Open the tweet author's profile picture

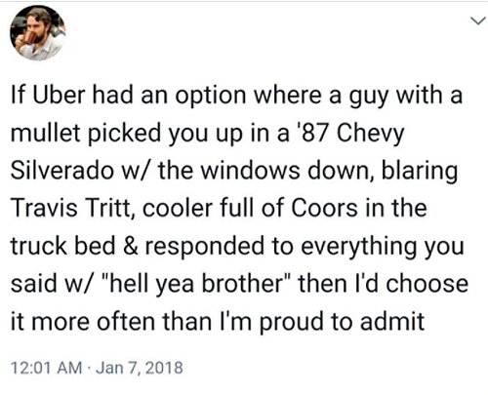[38, 33]
